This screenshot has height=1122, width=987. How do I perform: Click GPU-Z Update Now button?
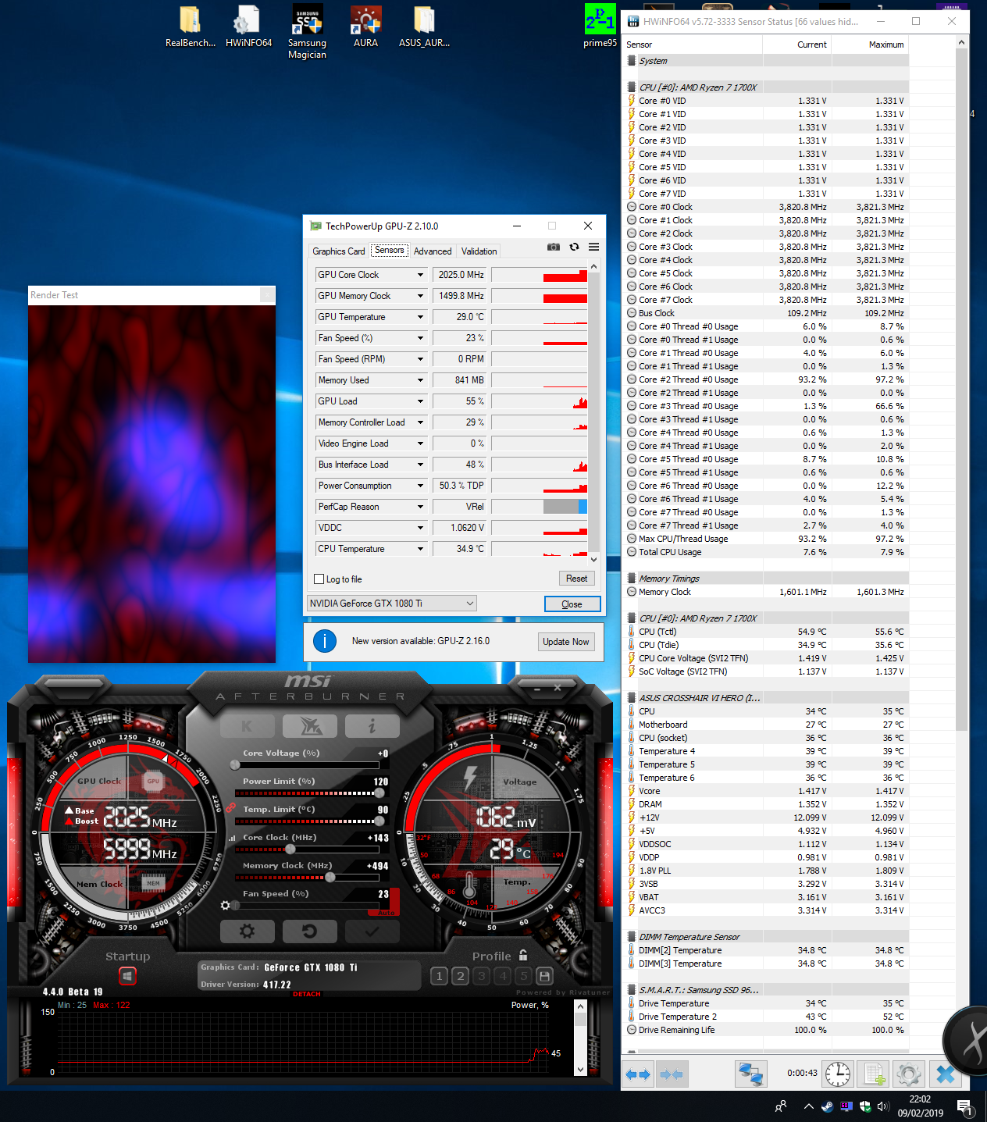[x=565, y=642]
